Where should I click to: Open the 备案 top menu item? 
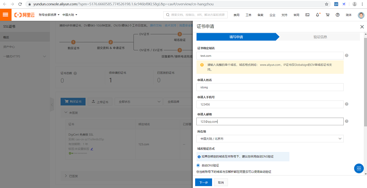point(261,15)
